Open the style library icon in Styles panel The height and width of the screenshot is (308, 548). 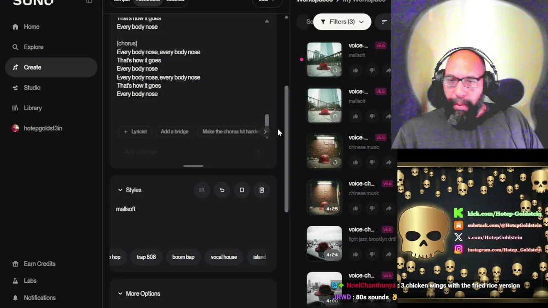tap(202, 190)
